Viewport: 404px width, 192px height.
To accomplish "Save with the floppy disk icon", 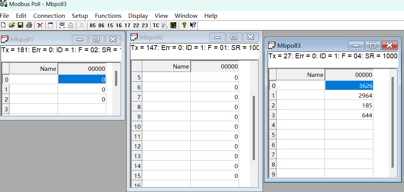I will coord(20,25).
